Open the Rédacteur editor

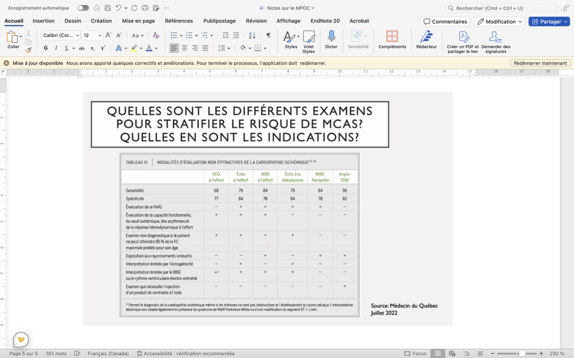[x=426, y=40]
